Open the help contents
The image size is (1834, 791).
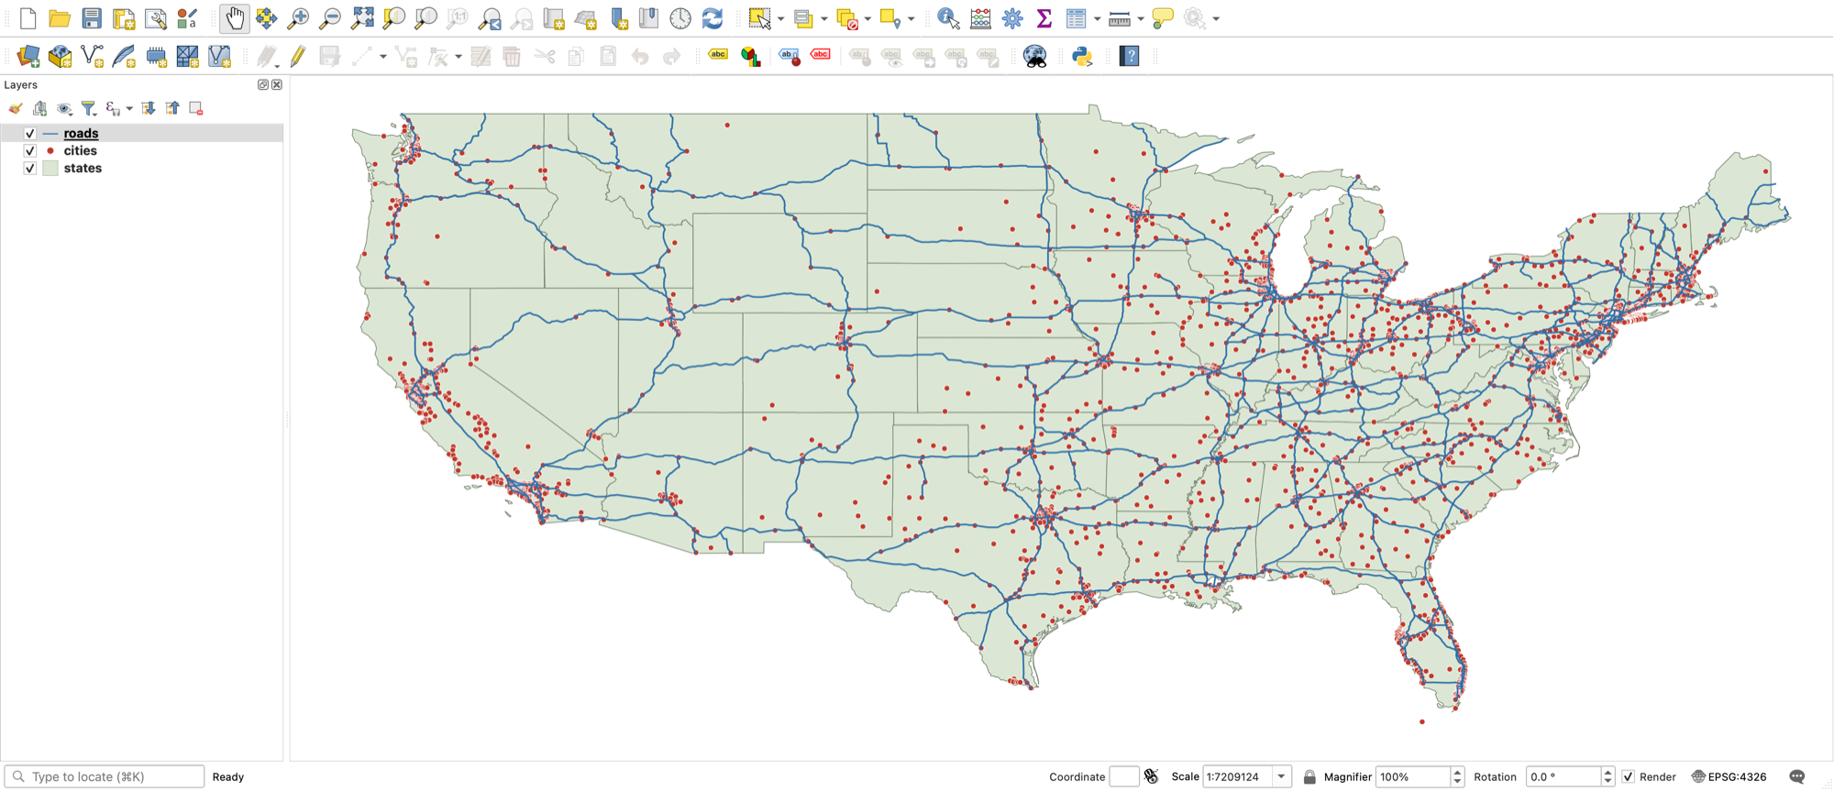pos(1129,56)
